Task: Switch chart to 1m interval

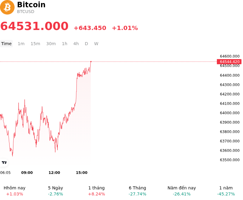Action: [21, 44]
